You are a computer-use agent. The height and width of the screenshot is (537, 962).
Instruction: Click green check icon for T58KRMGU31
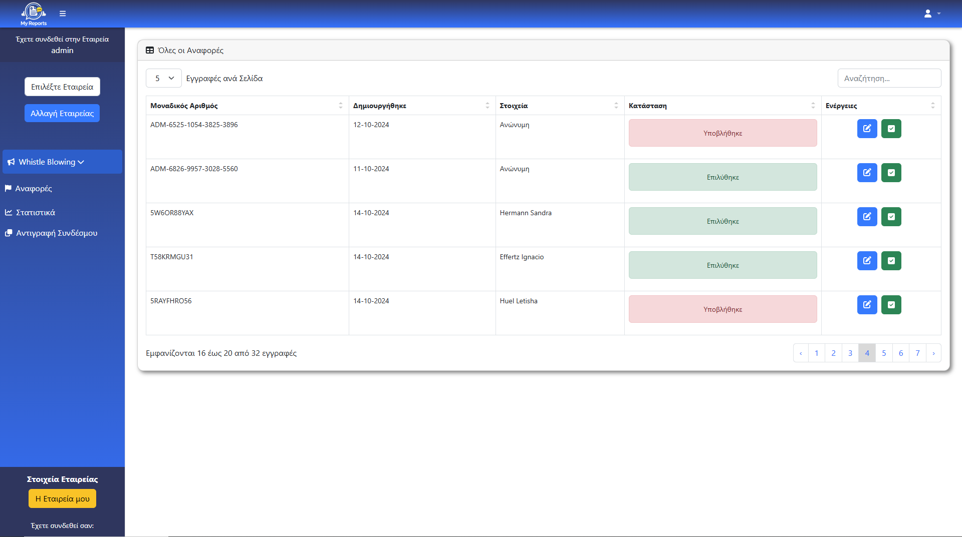pyautogui.click(x=891, y=261)
